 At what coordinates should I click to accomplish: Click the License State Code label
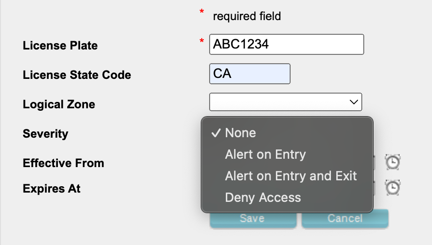77,75
